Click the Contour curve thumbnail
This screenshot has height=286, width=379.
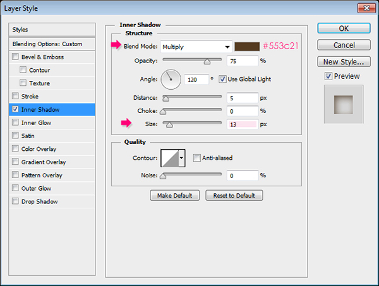[169, 158]
